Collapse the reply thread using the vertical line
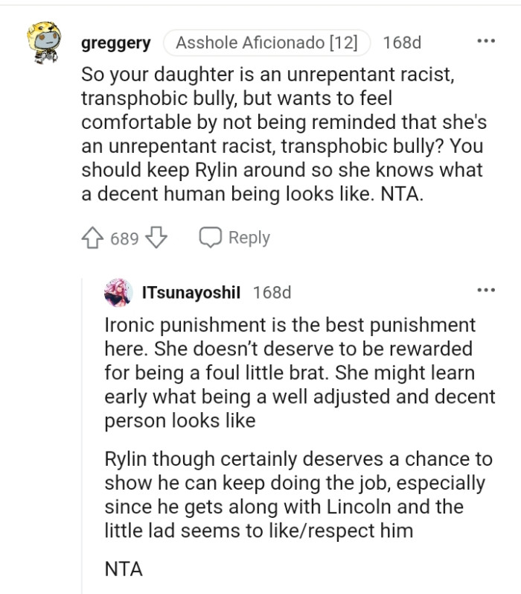Screen dimensions: 521x594 82,436
